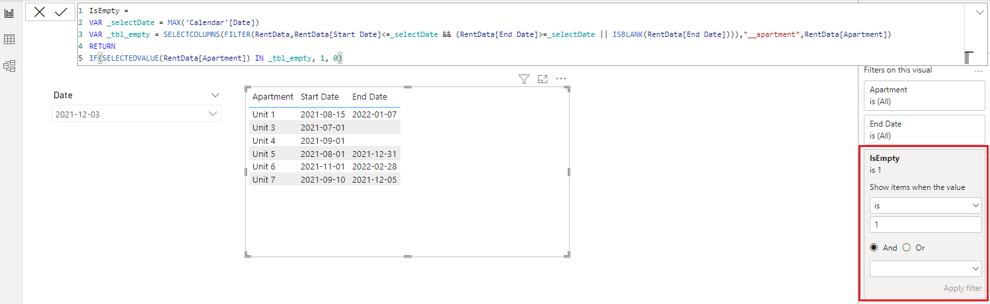Click the 2021-11-01 start date cell
990x304 pixels.
[323, 166]
